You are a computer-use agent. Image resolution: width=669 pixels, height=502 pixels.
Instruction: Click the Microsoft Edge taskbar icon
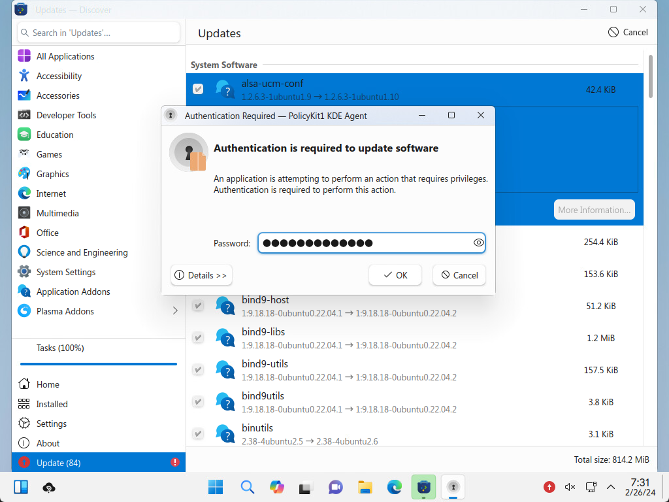394,487
